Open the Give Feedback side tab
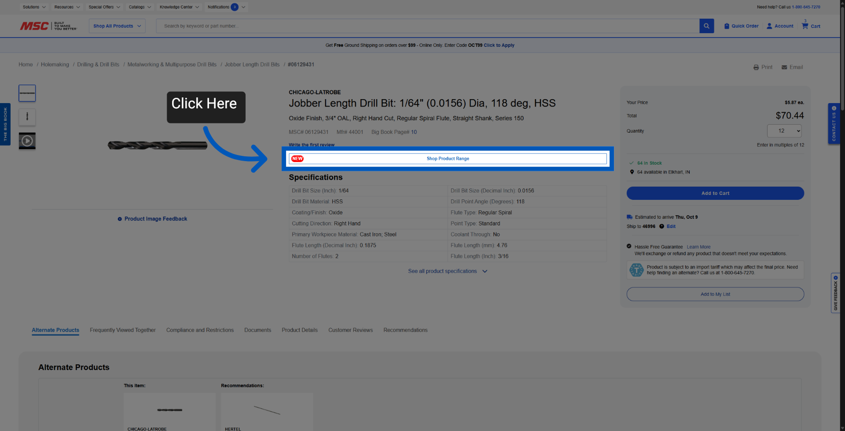The height and width of the screenshot is (431, 845). 835,293
